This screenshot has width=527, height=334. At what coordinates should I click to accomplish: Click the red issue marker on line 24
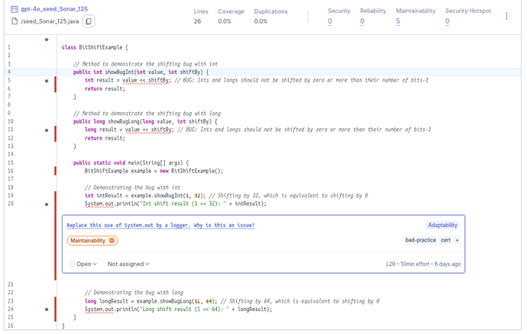[55, 308]
